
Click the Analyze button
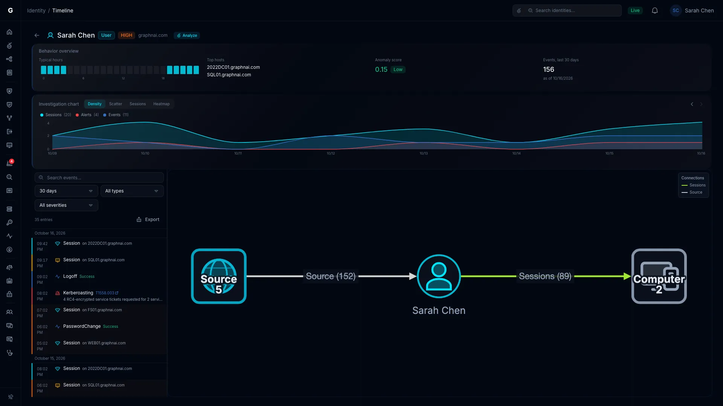pos(187,35)
